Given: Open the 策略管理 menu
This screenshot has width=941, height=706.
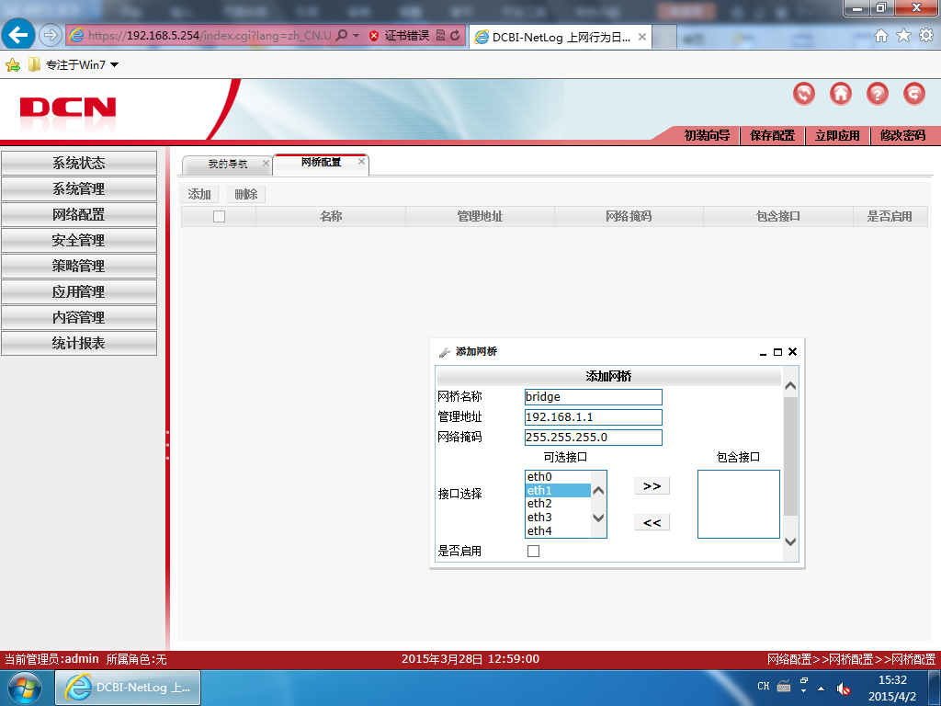Looking at the screenshot, I should (79, 266).
